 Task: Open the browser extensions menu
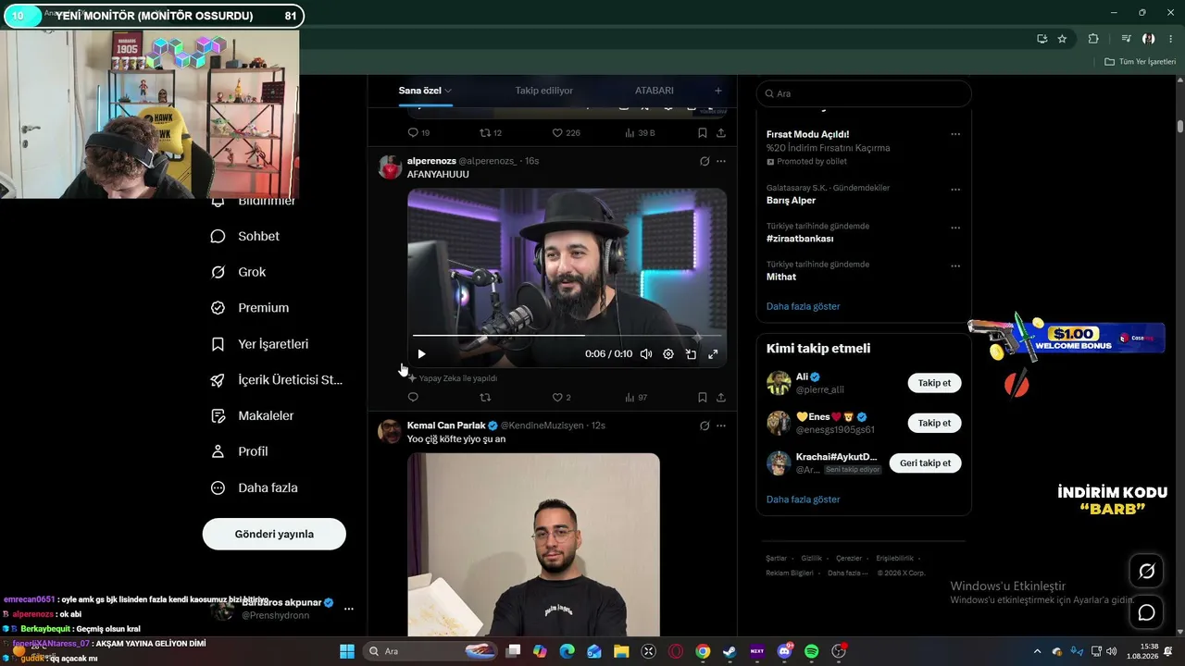pos(1093,39)
